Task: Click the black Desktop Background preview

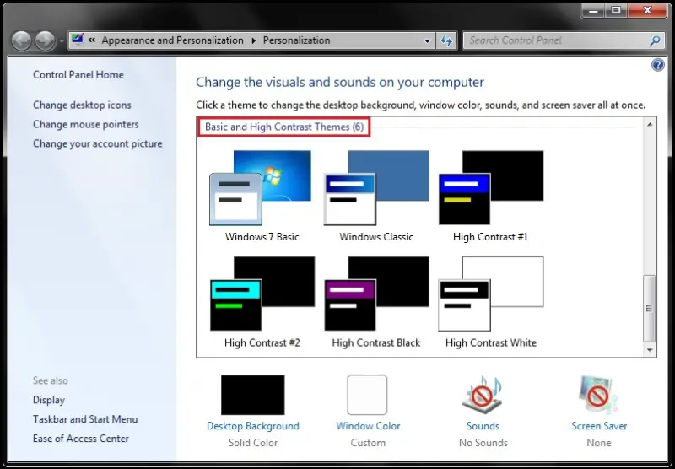Action: (x=252, y=395)
